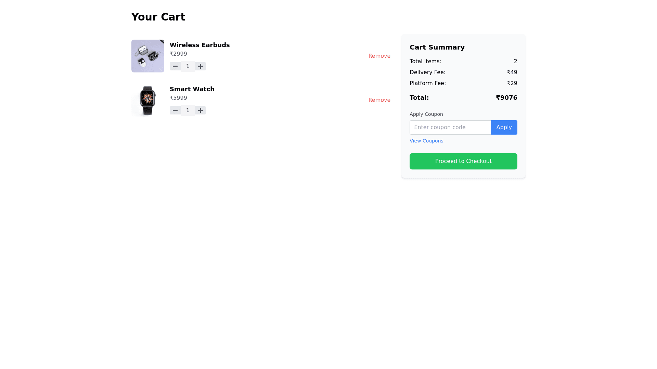Viewport: 657px width, 369px height.
Task: Click the plus icon next to Smart Watch
Action: tap(200, 110)
